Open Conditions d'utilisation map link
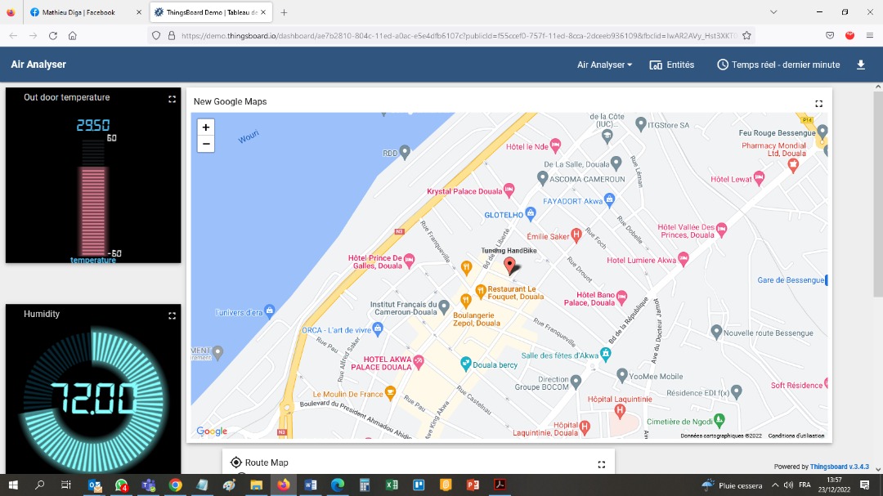This screenshot has height=496, width=883. pyautogui.click(x=796, y=436)
